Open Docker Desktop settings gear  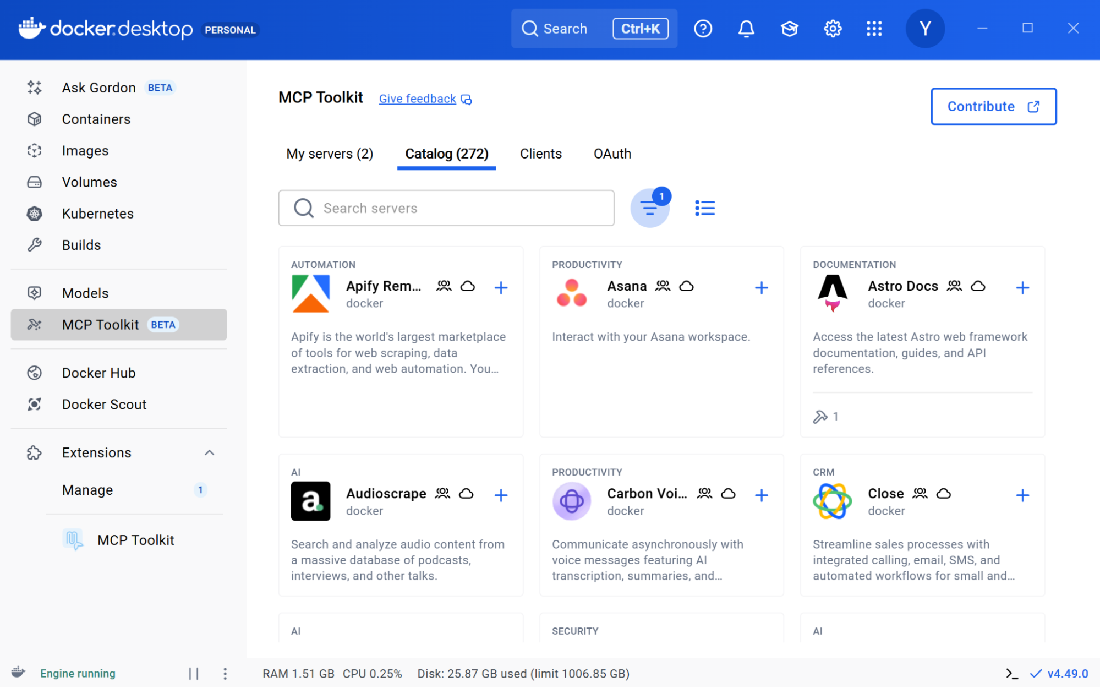click(832, 28)
